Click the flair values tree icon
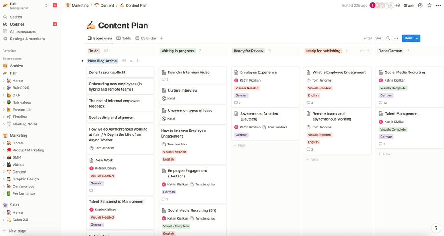This screenshot has height=236, width=444. click(9, 102)
